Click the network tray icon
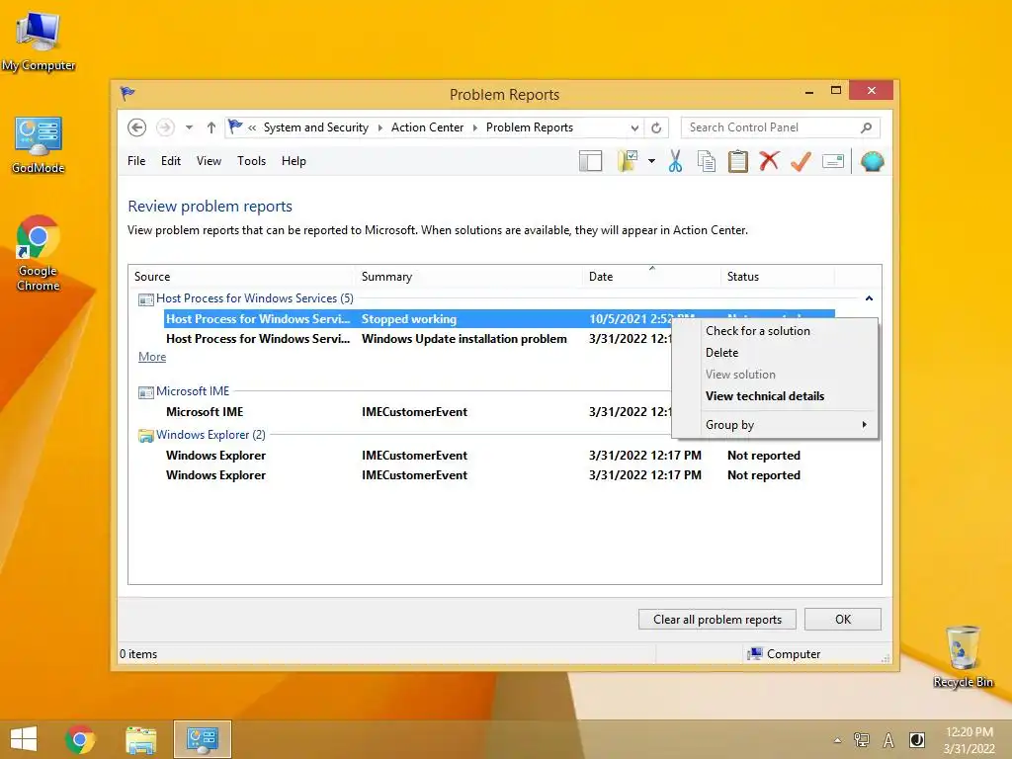The width and height of the screenshot is (1012, 759). [x=861, y=740]
